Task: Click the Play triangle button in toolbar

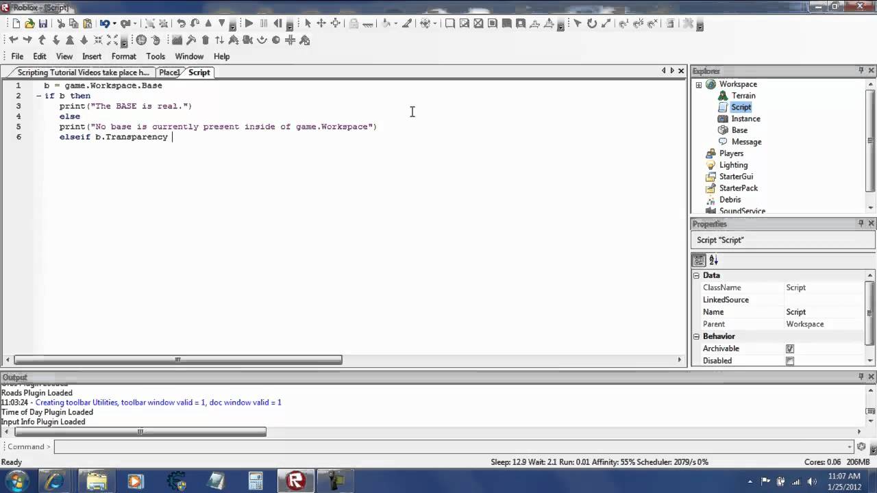Action: pyautogui.click(x=249, y=23)
